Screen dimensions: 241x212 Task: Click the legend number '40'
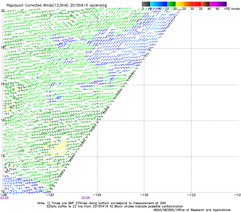209,9
